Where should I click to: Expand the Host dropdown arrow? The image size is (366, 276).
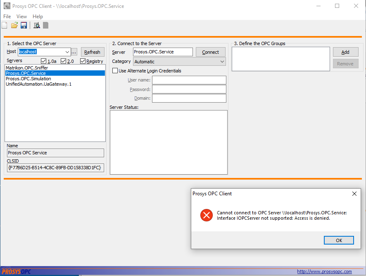67,52
